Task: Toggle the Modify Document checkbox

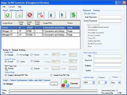Action: point(86,44)
